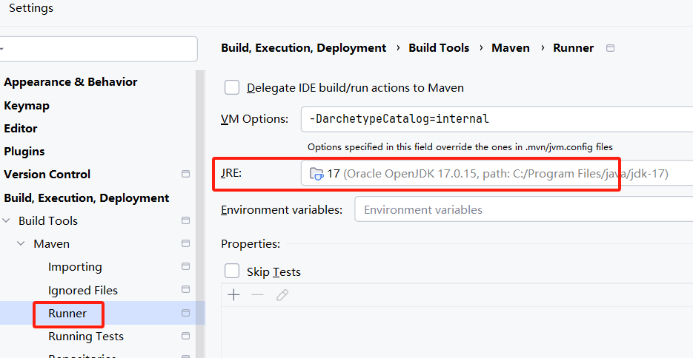693x358 pixels.
Task: Open Maven Running Tests settings
Action: [86, 337]
